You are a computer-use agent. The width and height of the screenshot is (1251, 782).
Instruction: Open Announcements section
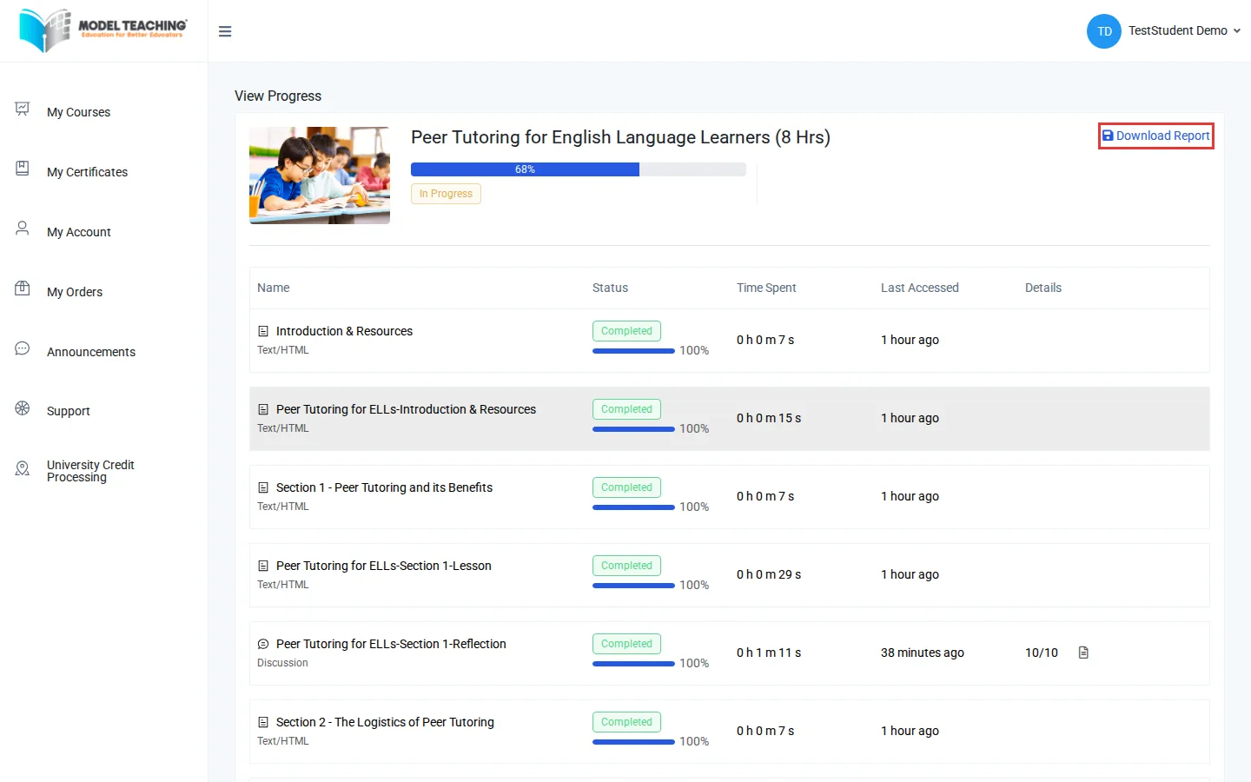tap(91, 352)
